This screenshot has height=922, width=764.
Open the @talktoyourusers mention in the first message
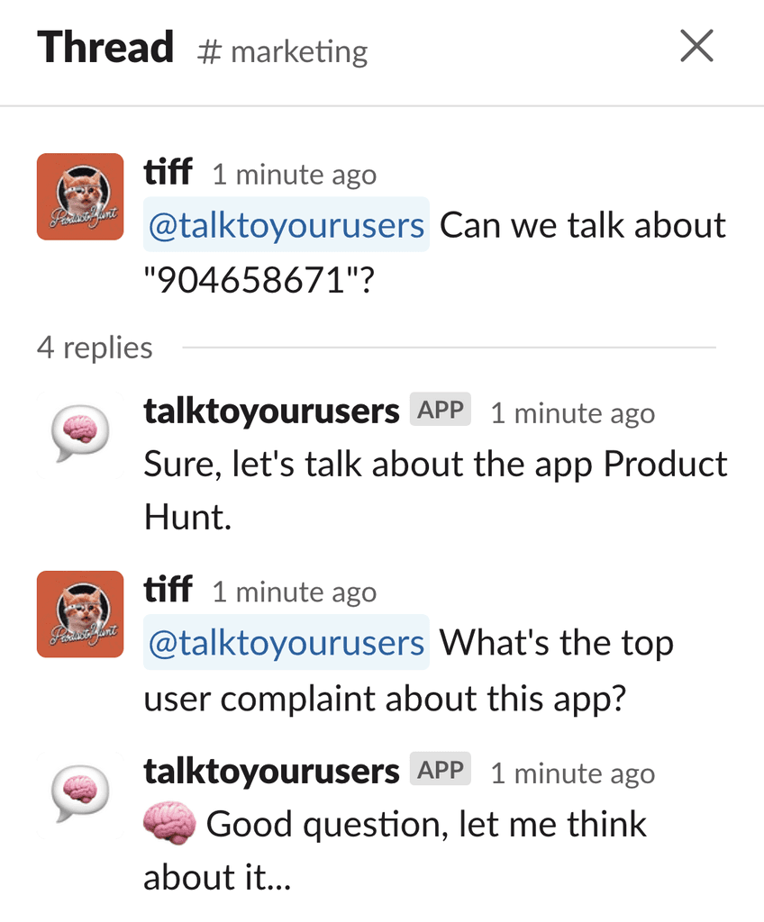tap(286, 225)
